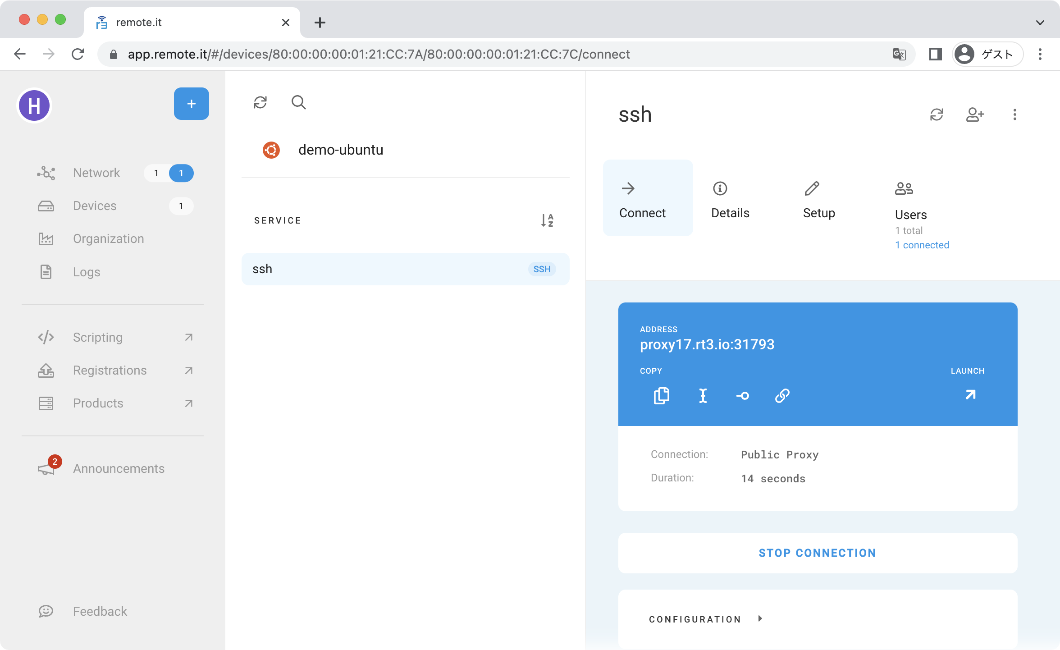This screenshot has width=1060, height=650.
Task: Launch the ssh connection with arrow icon
Action: tap(970, 395)
